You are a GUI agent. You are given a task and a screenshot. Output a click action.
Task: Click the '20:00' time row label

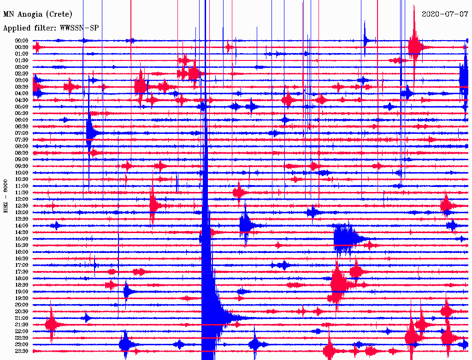tap(22, 305)
